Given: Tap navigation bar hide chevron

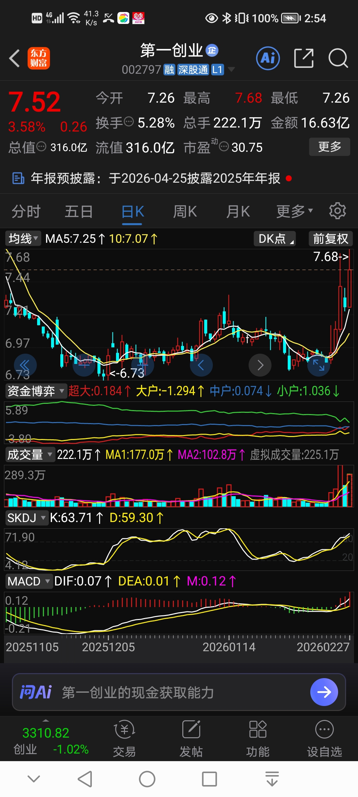Looking at the screenshot, I should pyautogui.click(x=34, y=779).
